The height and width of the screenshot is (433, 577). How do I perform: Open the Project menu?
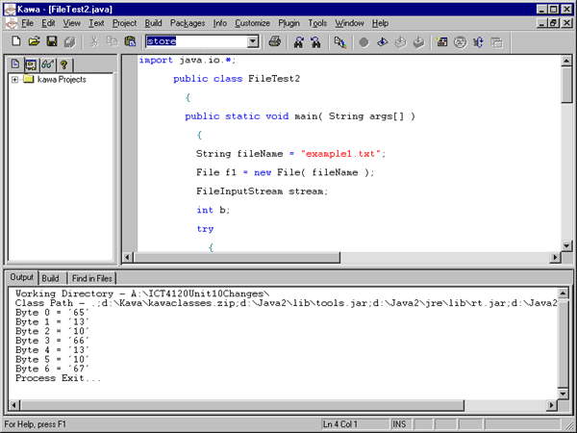(124, 23)
